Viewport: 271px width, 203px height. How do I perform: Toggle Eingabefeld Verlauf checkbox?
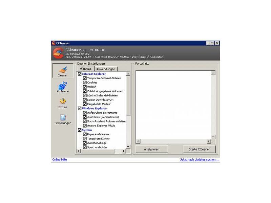point(85,104)
